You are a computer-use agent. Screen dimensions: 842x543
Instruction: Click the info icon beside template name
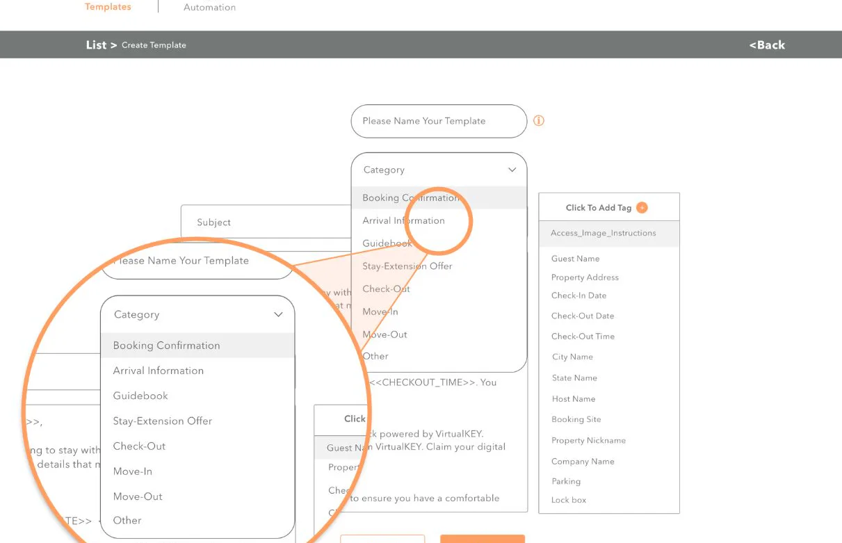click(x=539, y=120)
